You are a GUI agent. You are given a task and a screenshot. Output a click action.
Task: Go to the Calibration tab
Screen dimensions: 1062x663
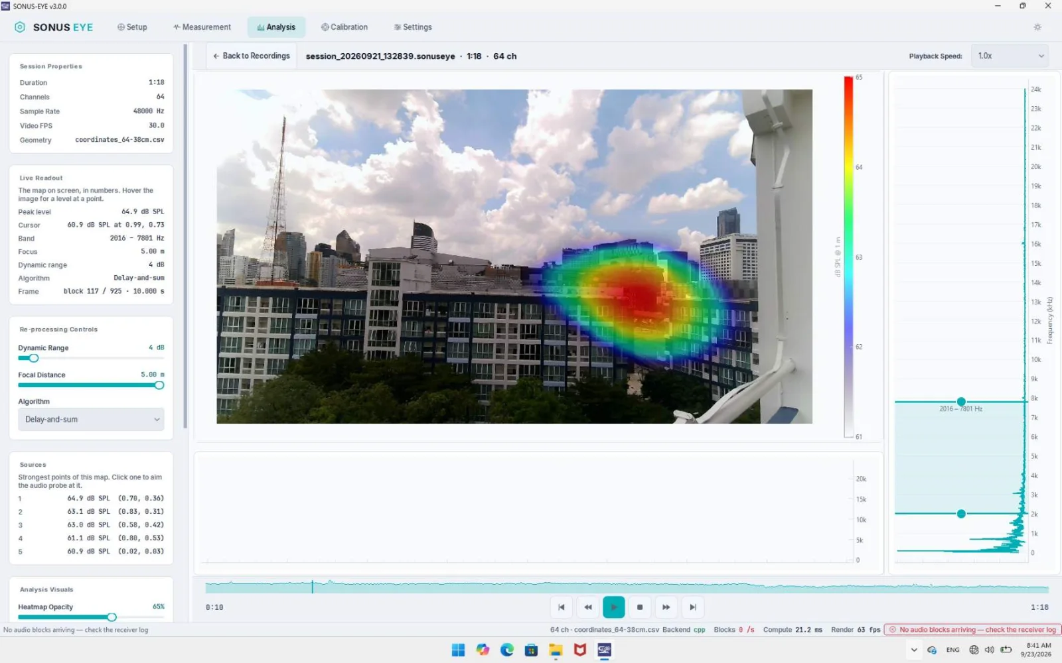344,27
